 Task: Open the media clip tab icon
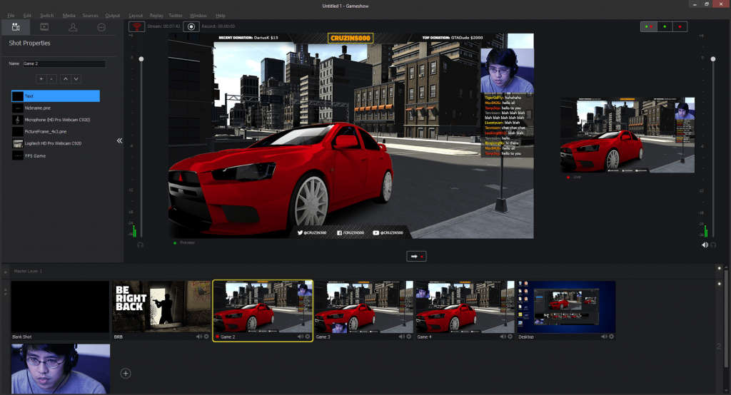point(44,27)
